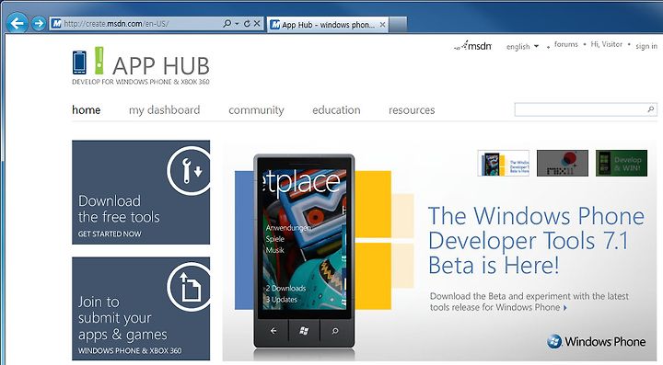Image resolution: width=663 pixels, height=365 pixels.
Task: Click the GET STARTED NOW text
Action: (110, 234)
